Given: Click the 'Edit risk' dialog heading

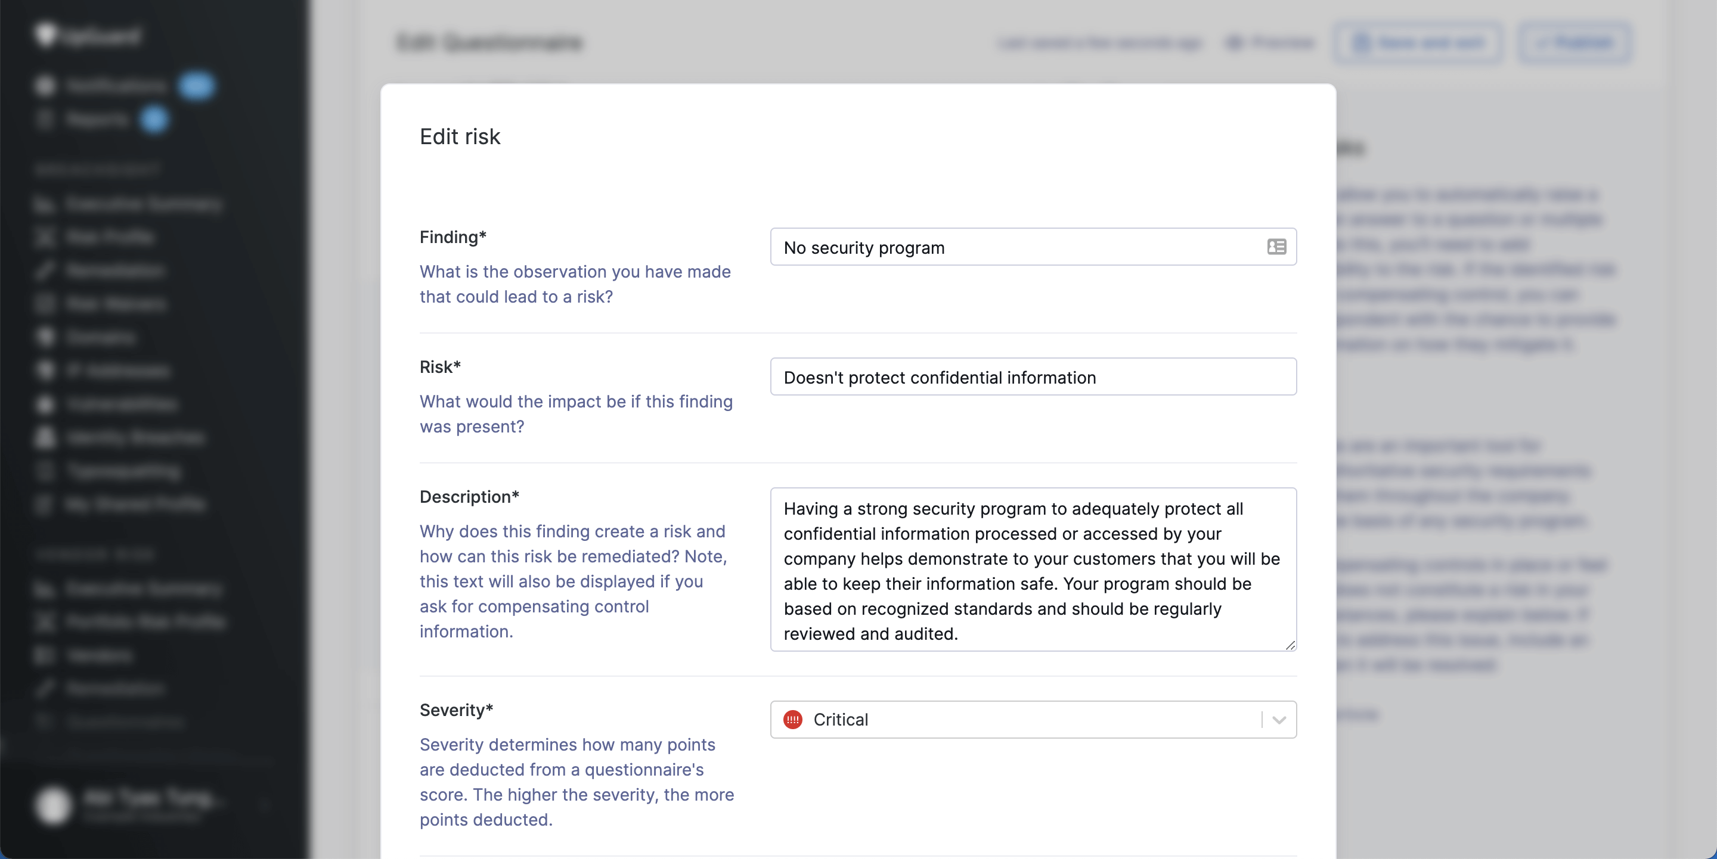Looking at the screenshot, I should pos(460,136).
